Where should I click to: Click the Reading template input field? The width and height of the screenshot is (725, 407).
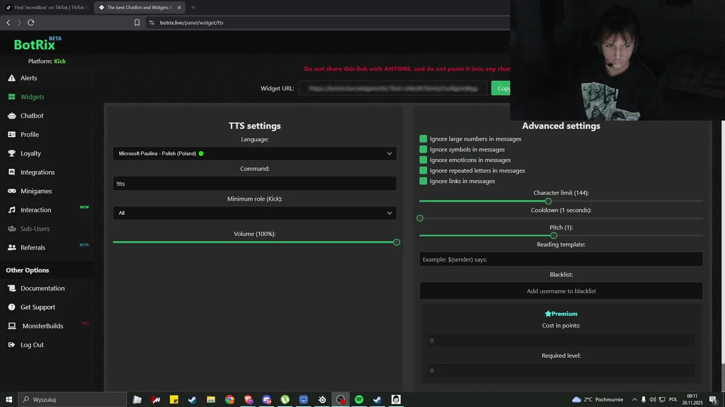click(x=561, y=259)
